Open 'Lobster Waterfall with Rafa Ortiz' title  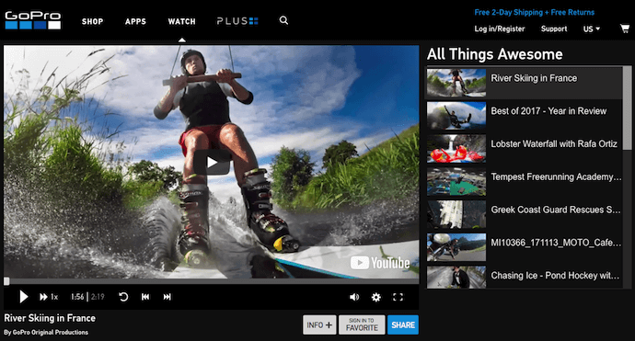[554, 143]
